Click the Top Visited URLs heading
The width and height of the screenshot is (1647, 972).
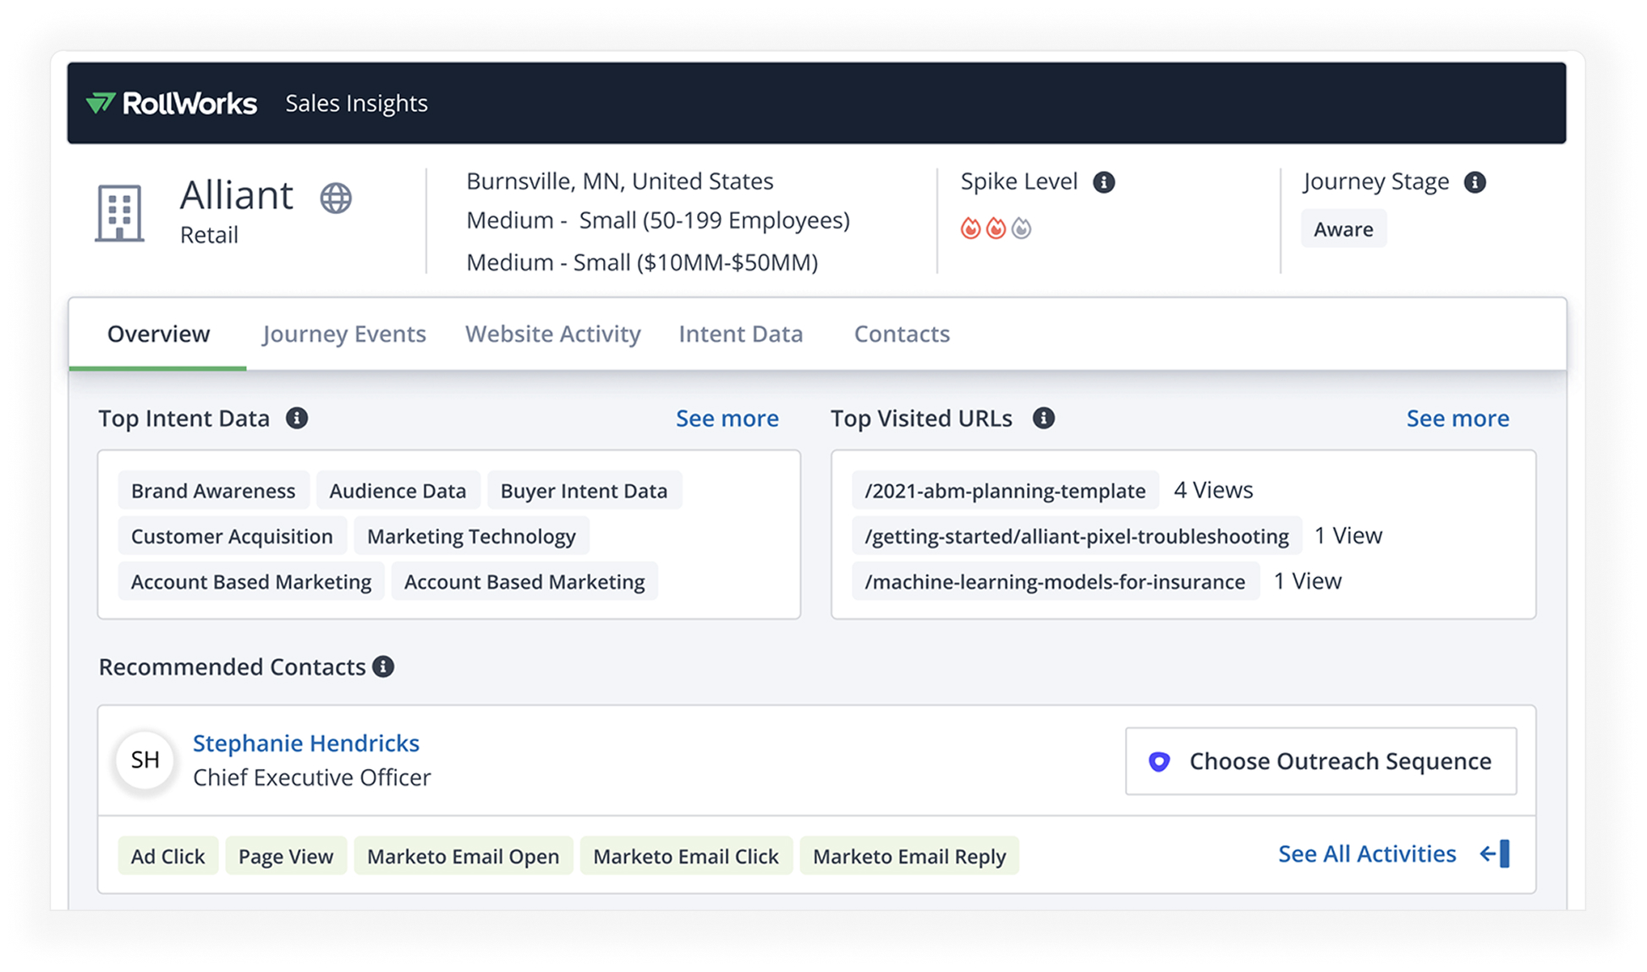921,418
